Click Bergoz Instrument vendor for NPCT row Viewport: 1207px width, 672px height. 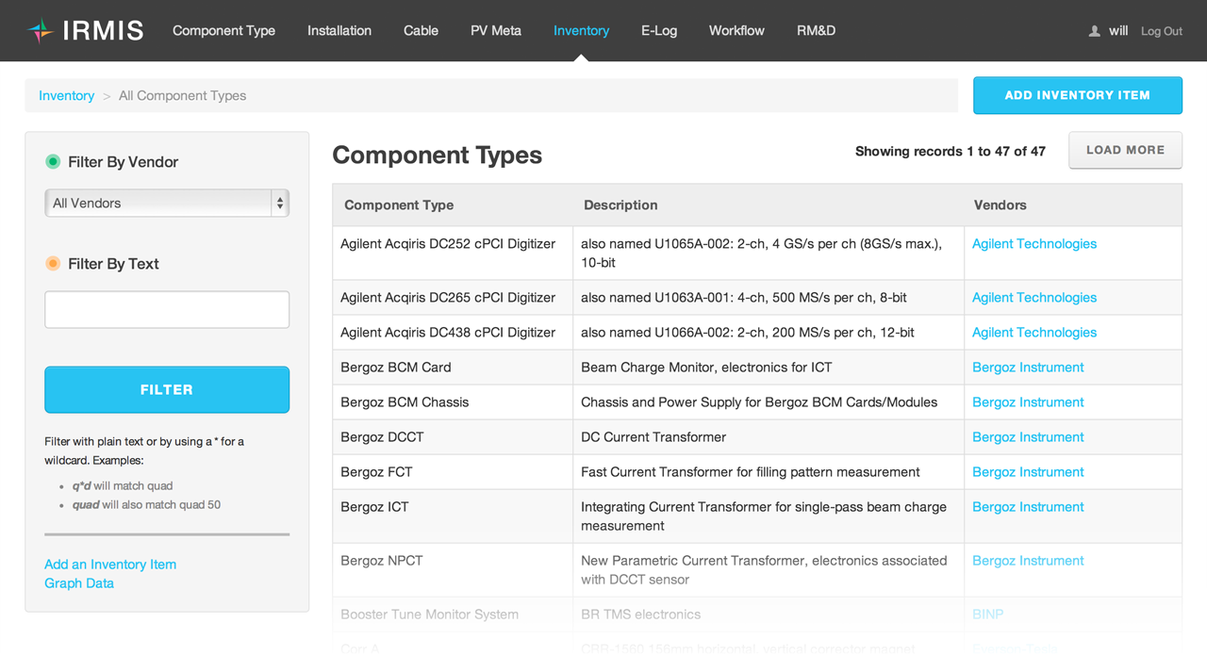(1028, 561)
